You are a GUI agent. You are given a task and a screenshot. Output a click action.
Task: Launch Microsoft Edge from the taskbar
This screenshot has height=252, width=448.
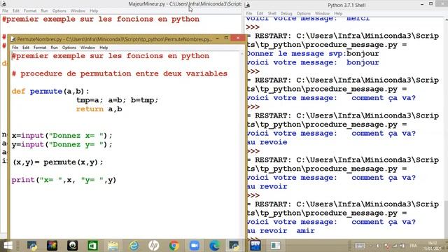coord(215,246)
